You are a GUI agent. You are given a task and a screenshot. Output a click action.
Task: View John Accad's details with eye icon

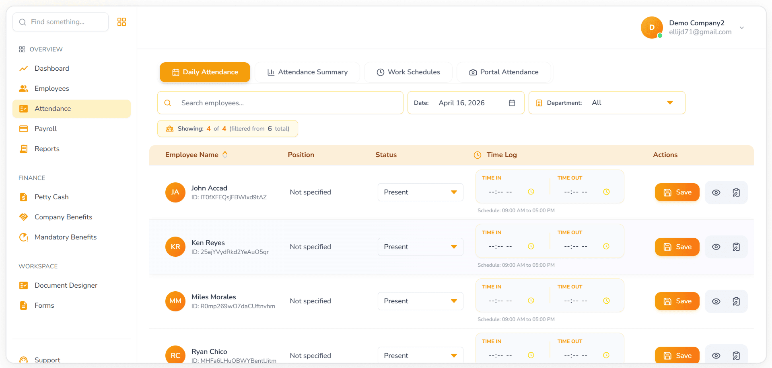716,192
